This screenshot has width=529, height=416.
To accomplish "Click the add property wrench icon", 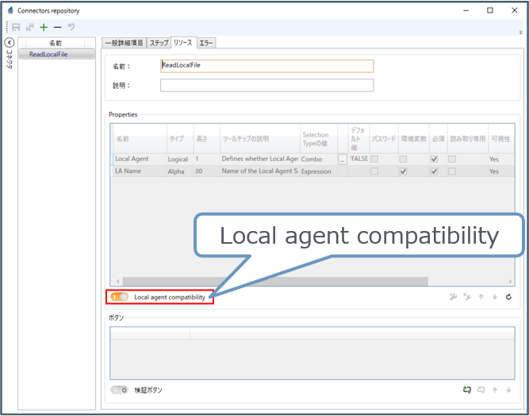I will coord(453,297).
